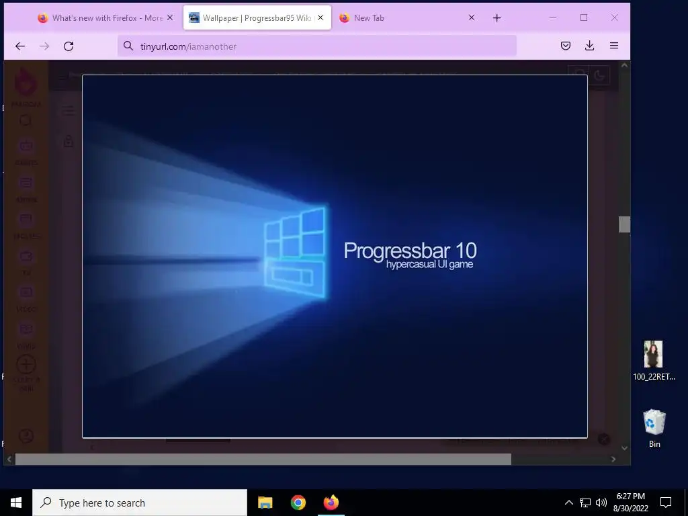Click the horizontal scrollbar thumb
This screenshot has height=516, width=688.
pyautogui.click(x=263, y=460)
